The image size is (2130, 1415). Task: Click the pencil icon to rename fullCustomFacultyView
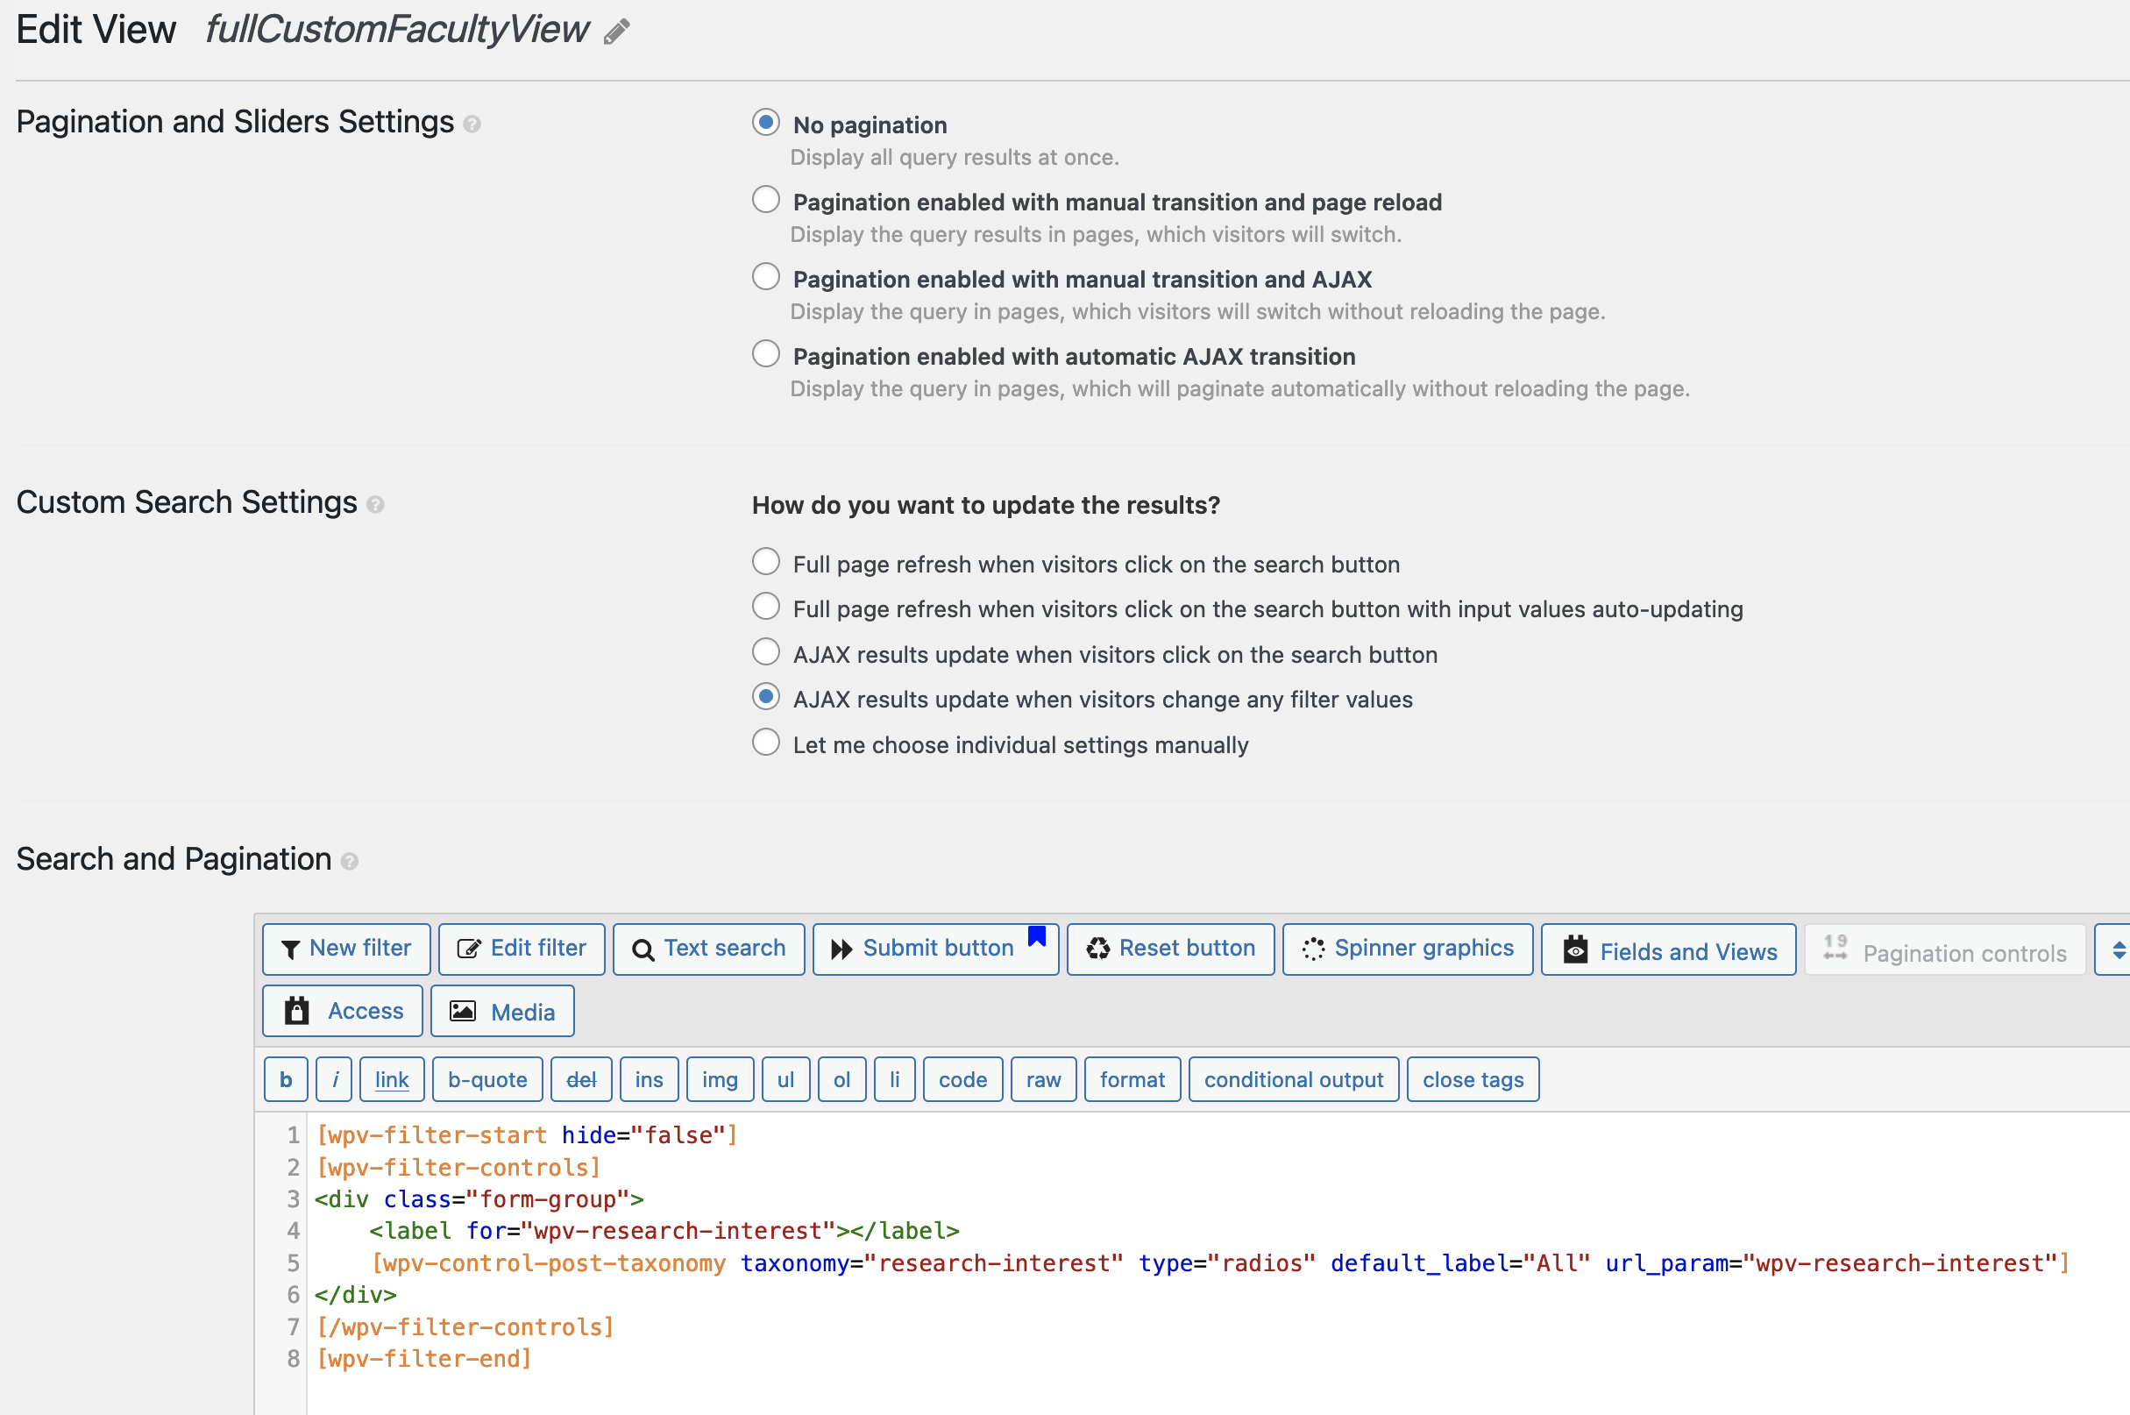click(x=616, y=32)
